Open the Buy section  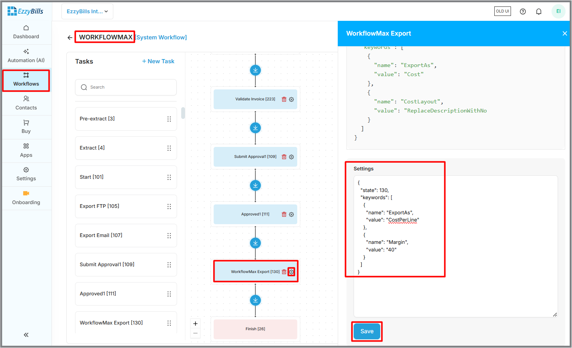[x=26, y=127]
